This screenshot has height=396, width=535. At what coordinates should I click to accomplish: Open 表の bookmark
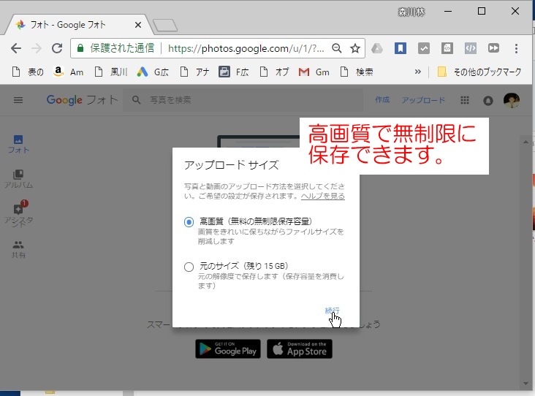tap(28, 72)
